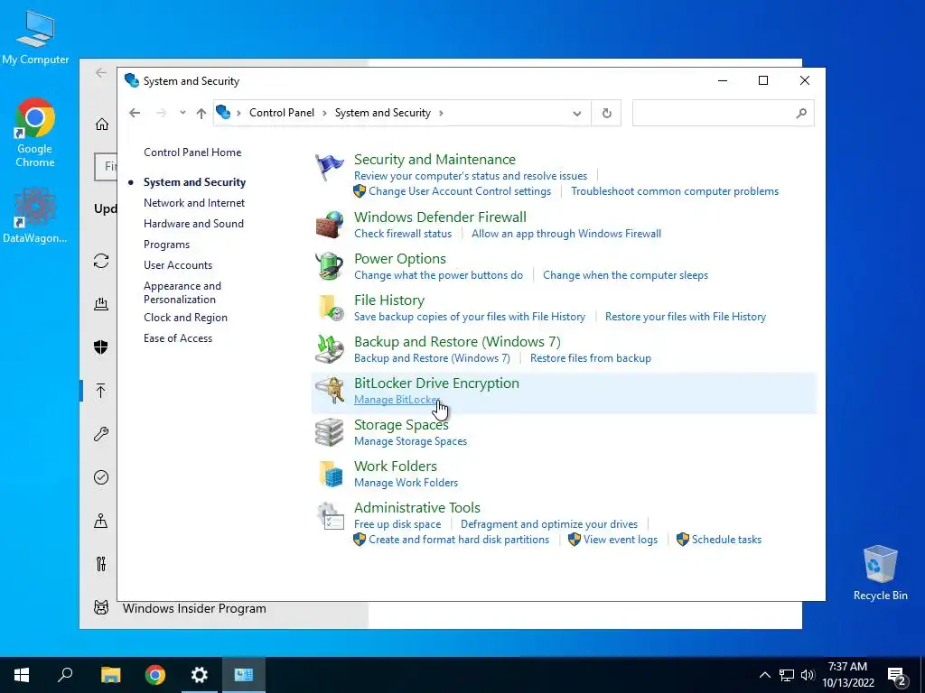Open the Power Options battery icon
This screenshot has width=925, height=693.
[329, 266]
